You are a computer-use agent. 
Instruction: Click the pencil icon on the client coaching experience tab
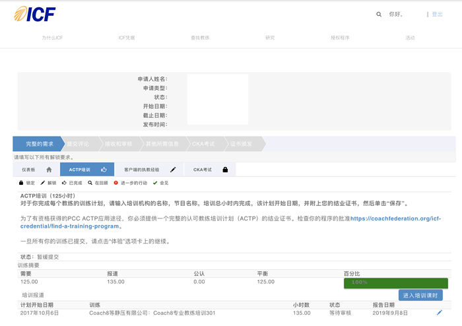tap(173, 170)
